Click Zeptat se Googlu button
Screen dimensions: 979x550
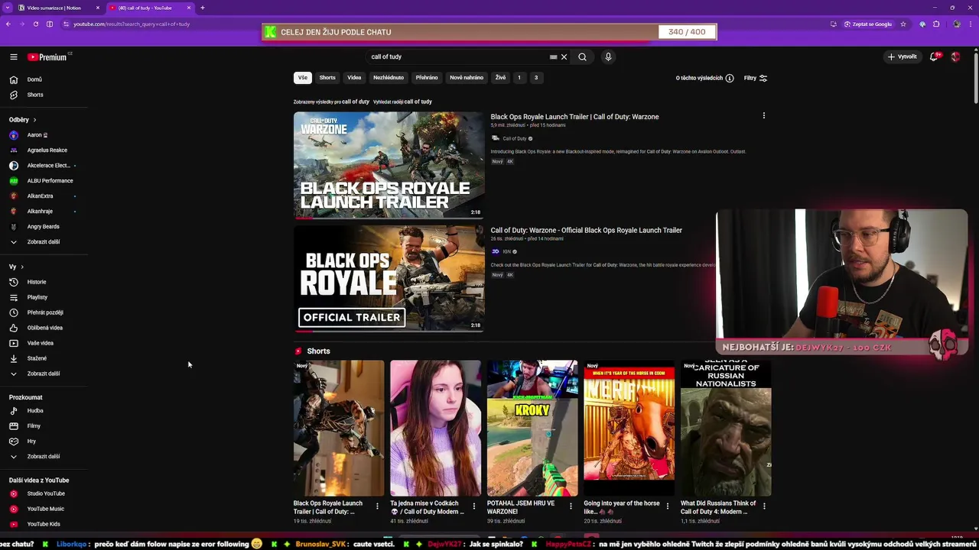868,24
